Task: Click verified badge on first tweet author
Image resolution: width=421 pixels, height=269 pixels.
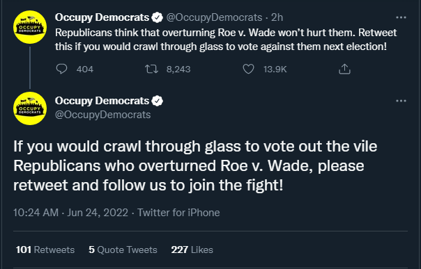Action: [158, 17]
